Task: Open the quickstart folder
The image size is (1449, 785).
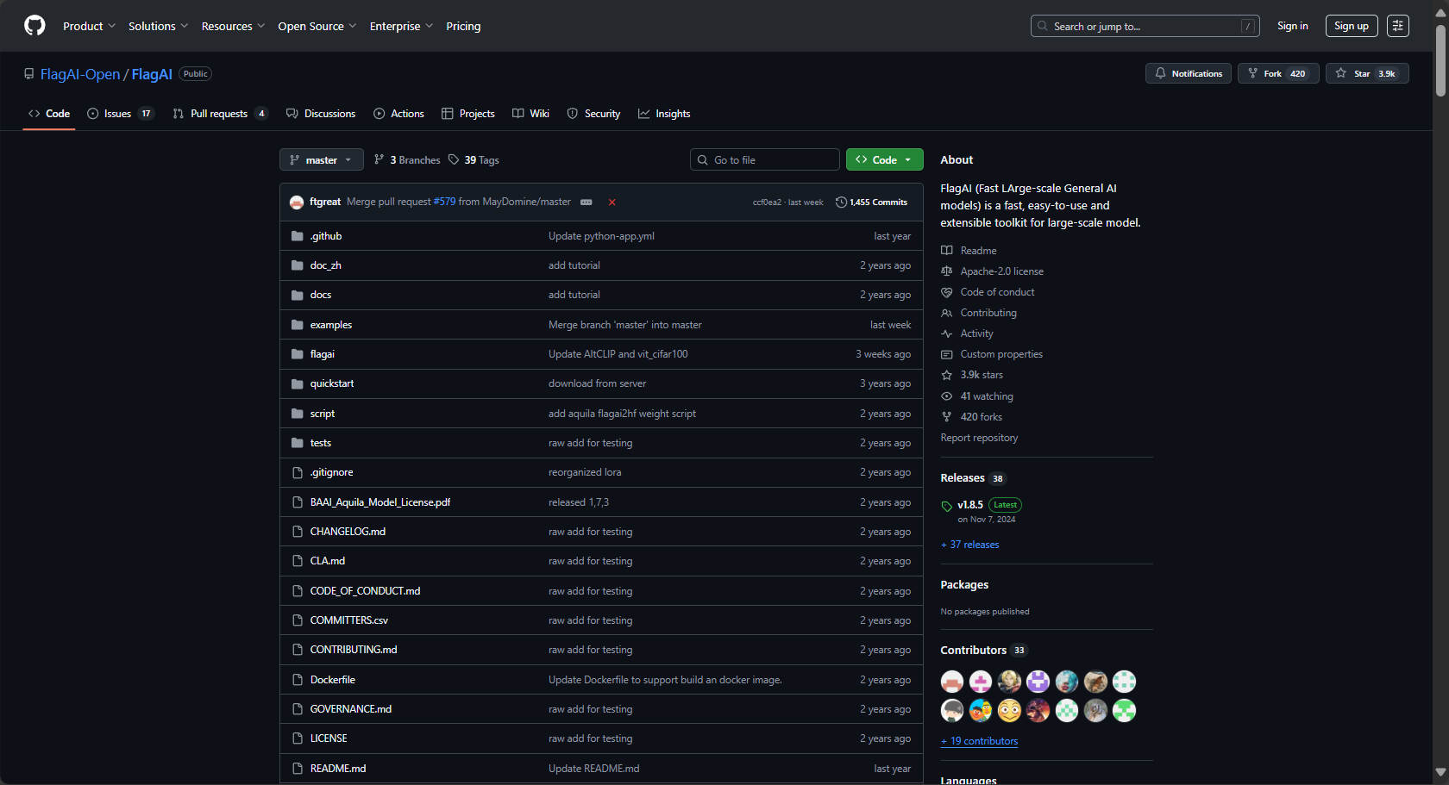Action: pyautogui.click(x=332, y=383)
